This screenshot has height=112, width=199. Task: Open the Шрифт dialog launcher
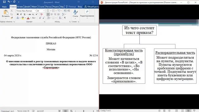(44, 22)
